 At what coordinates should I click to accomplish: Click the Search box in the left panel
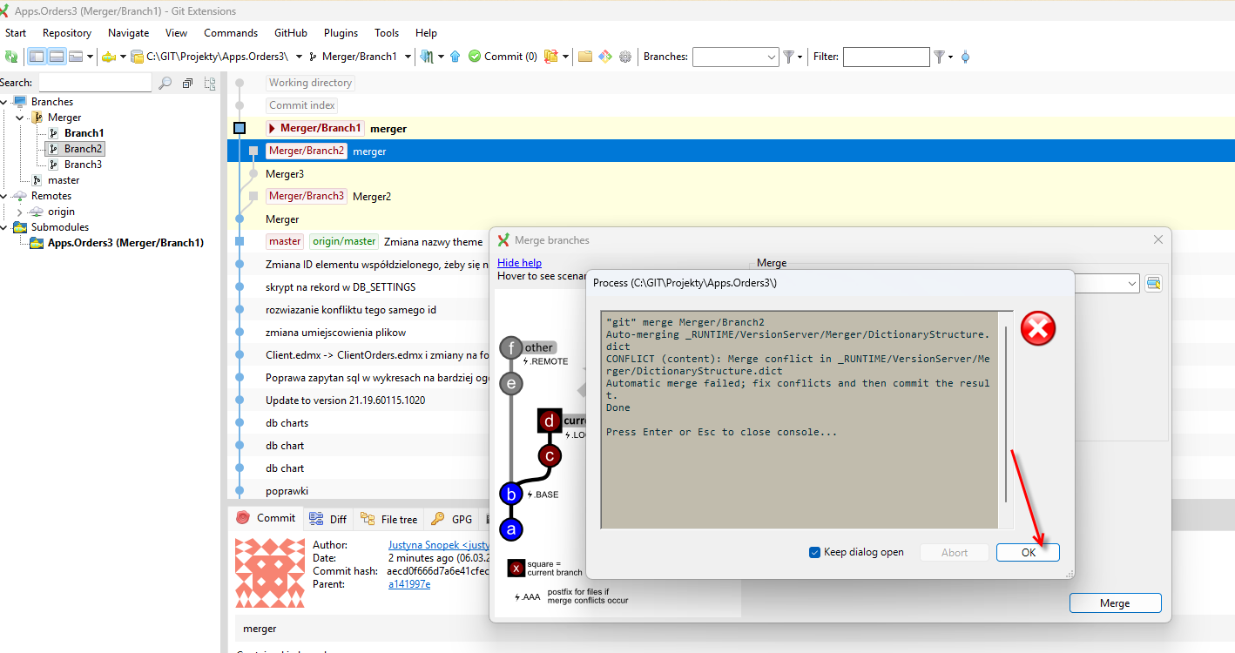pos(95,83)
